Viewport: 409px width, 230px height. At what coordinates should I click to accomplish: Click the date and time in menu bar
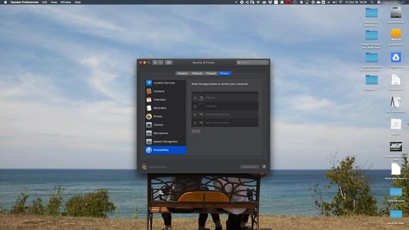pyautogui.click(x=356, y=2)
